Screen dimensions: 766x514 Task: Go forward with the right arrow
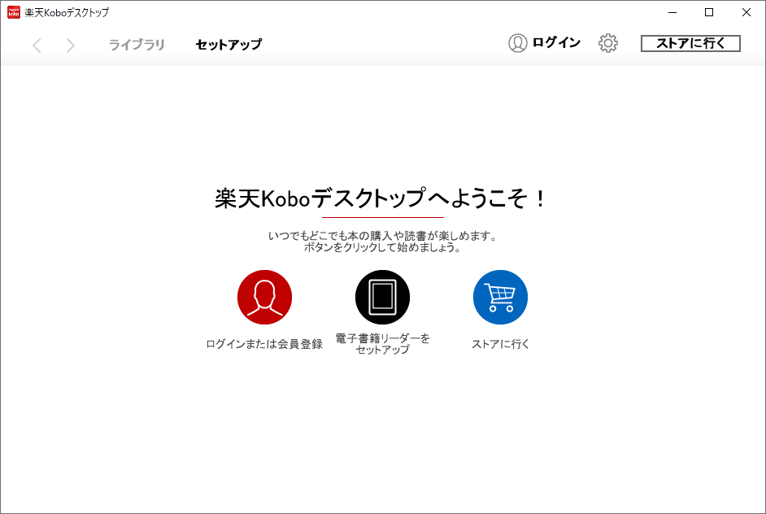click(x=71, y=46)
